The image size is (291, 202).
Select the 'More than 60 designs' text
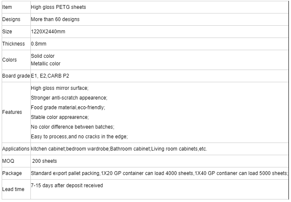[55, 19]
